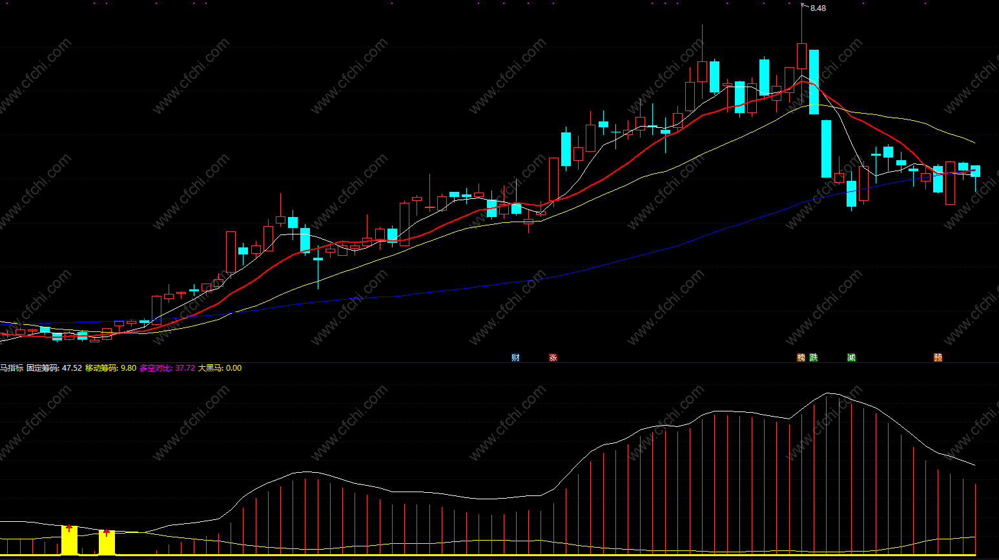Click the candlestick at the 8.48 peak
The height and width of the screenshot is (560, 999).
[801, 56]
